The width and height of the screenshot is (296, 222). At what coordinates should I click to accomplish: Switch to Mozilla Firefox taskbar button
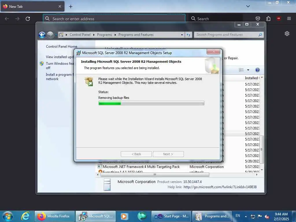coord(55,216)
